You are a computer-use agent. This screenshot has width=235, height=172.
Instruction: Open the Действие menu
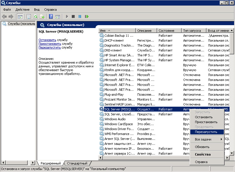click(x=22, y=10)
